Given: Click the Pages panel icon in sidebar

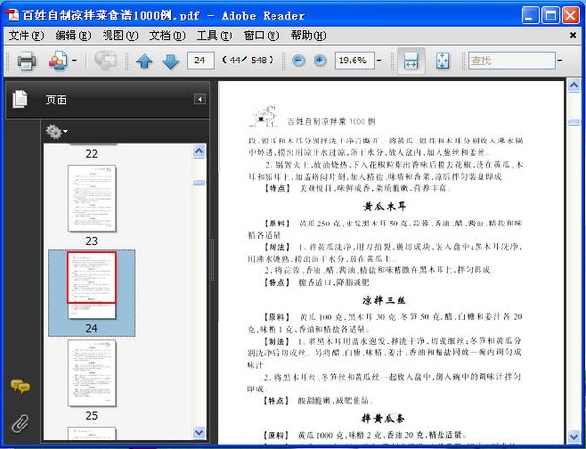Looking at the screenshot, I should click(x=20, y=99).
